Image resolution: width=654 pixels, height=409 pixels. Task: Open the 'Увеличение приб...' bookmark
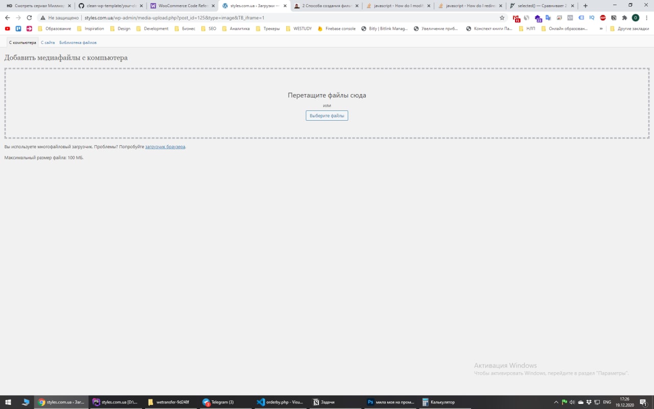[436, 29]
